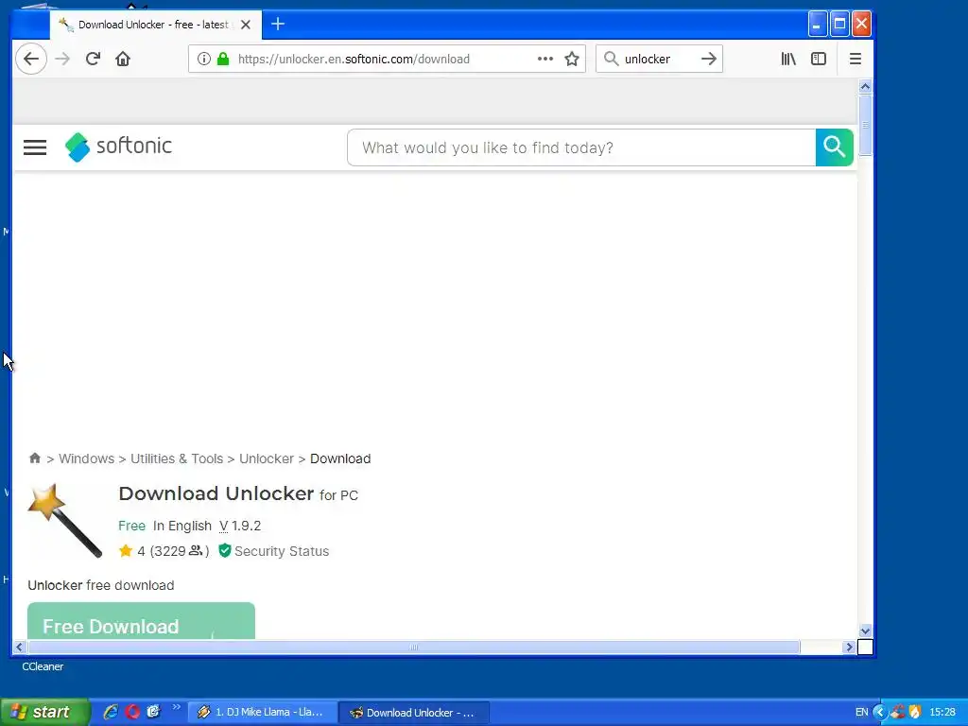This screenshot has height=726, width=968.
Task: Open page actions three-dot menu
Action: coord(545,59)
